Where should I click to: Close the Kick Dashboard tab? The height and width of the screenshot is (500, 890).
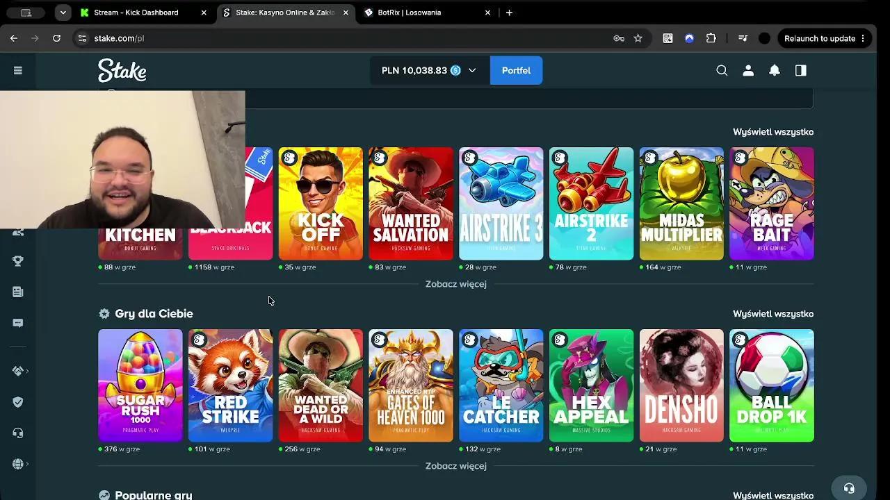[x=204, y=12]
